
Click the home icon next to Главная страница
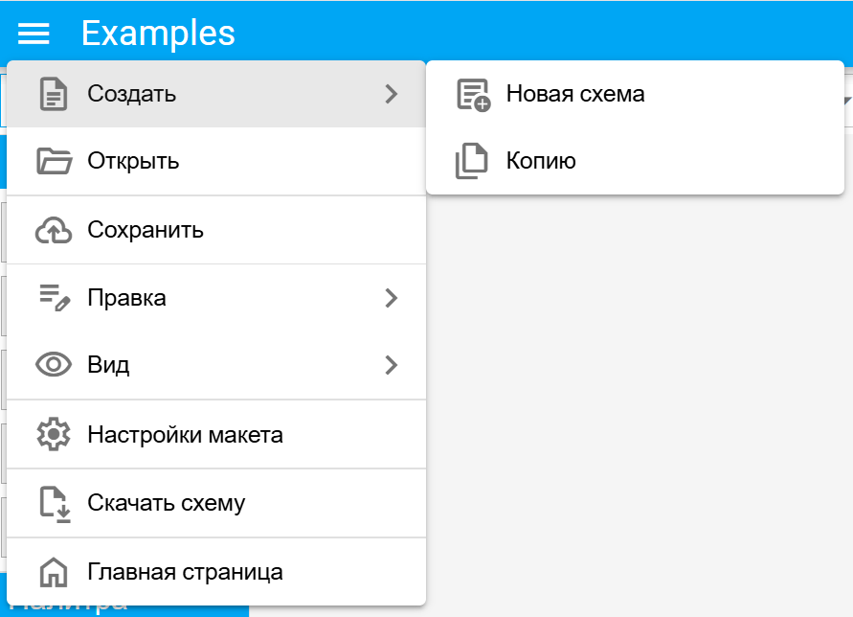click(x=53, y=571)
